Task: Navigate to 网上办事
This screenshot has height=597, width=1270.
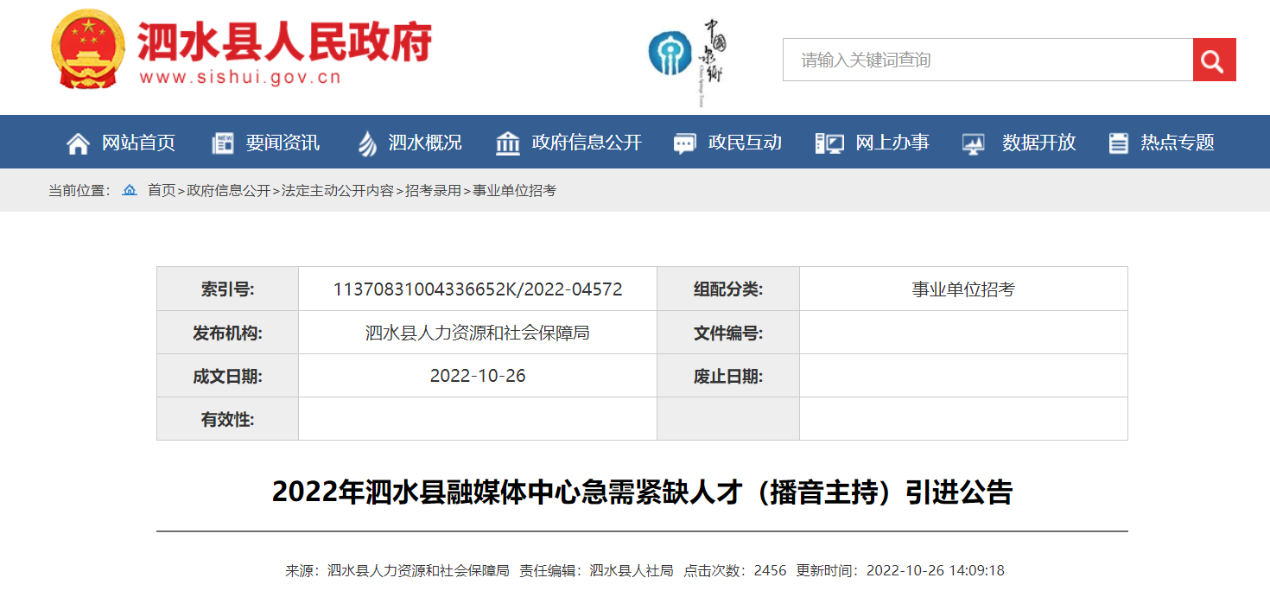Action: pyautogui.click(x=892, y=143)
